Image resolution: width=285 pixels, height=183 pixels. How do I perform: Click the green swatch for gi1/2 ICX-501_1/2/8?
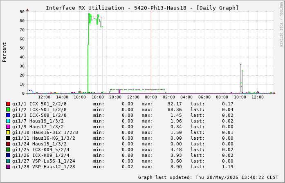[x=8, y=109]
